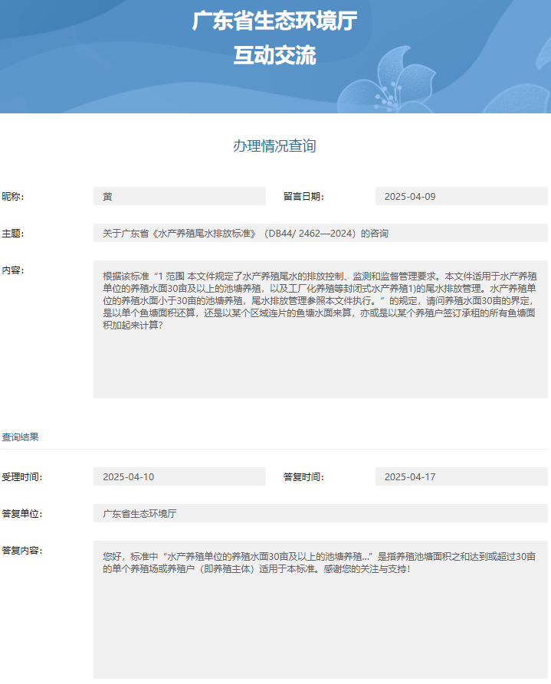Click the 答复时间 label
Image resolution: width=551 pixels, height=684 pixels.
point(303,476)
